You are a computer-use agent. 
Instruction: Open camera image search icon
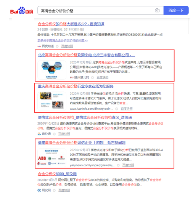157,10
